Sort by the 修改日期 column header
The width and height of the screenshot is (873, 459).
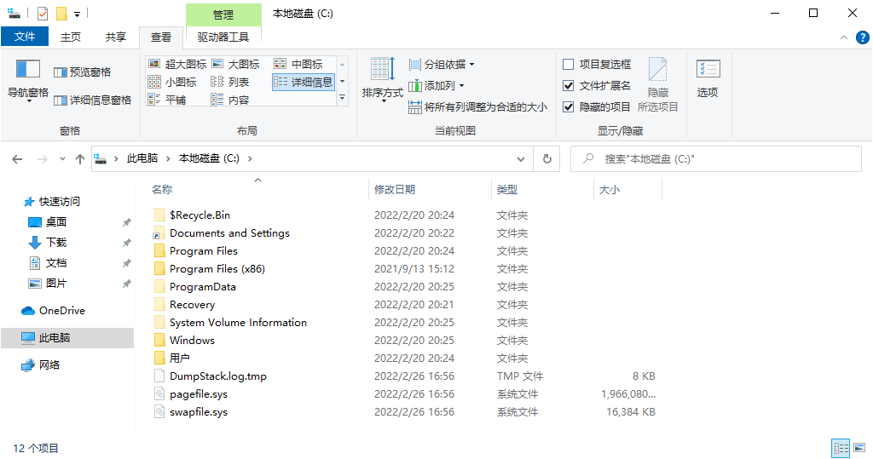coord(430,190)
